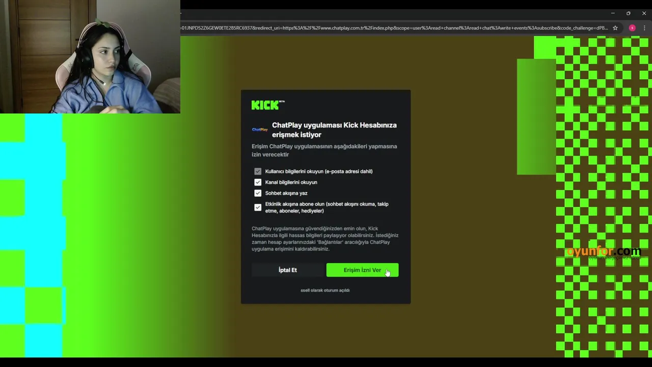The width and height of the screenshot is (652, 367).
Task: Click the streamer webcam overlay
Action: [x=90, y=57]
